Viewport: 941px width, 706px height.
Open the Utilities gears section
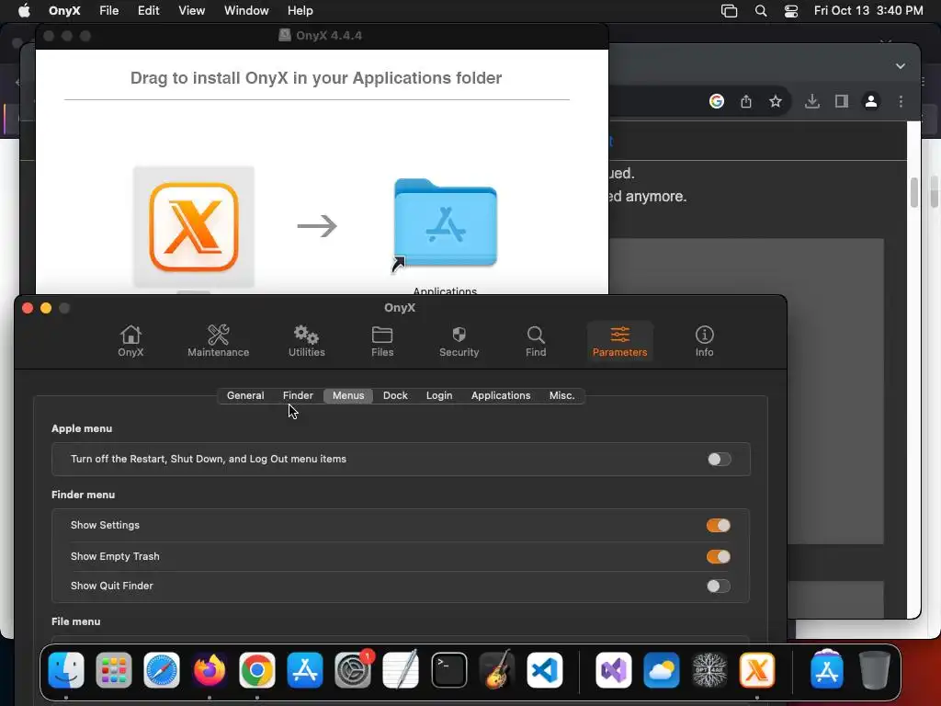306,341
